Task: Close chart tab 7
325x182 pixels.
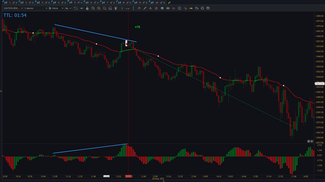Action: tap(114, 3)
